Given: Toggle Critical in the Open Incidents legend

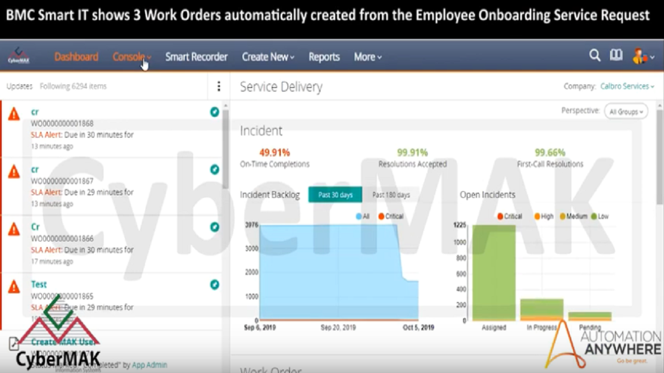Looking at the screenshot, I should (509, 216).
